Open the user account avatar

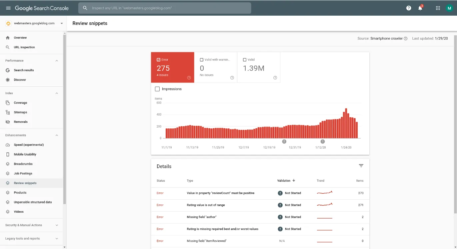pos(449,8)
